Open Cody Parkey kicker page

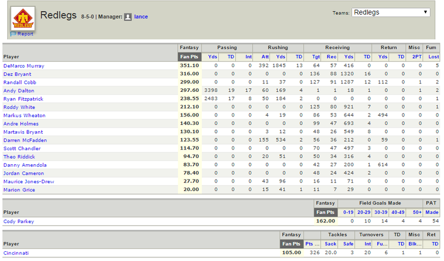pyautogui.click(x=18, y=221)
